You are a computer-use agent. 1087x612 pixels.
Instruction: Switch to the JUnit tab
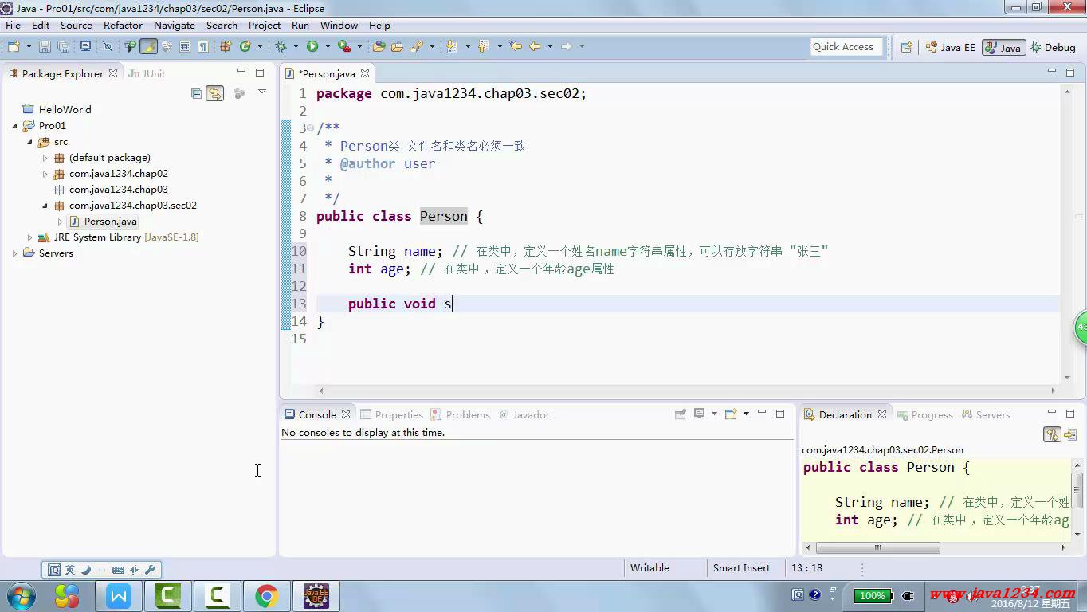coord(147,73)
